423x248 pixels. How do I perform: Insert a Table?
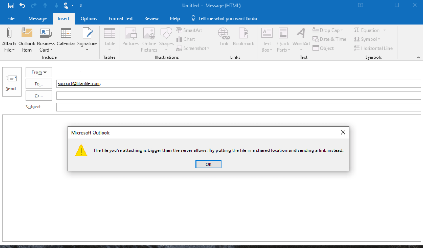point(110,39)
